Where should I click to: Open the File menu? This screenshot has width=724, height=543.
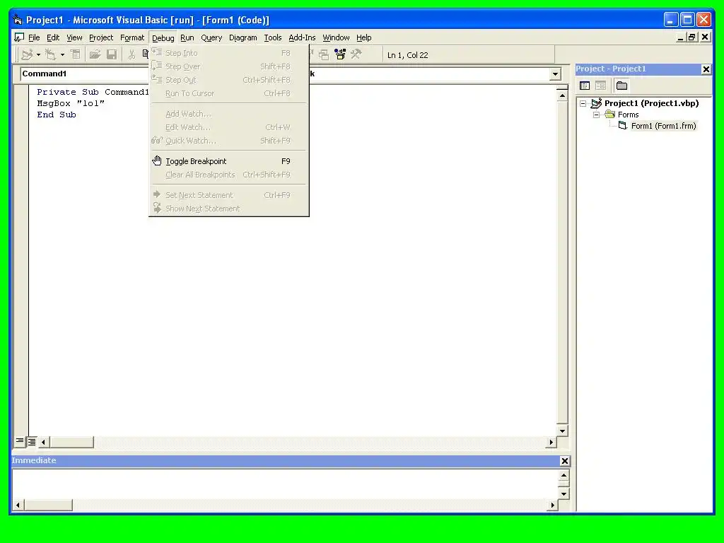(34, 38)
